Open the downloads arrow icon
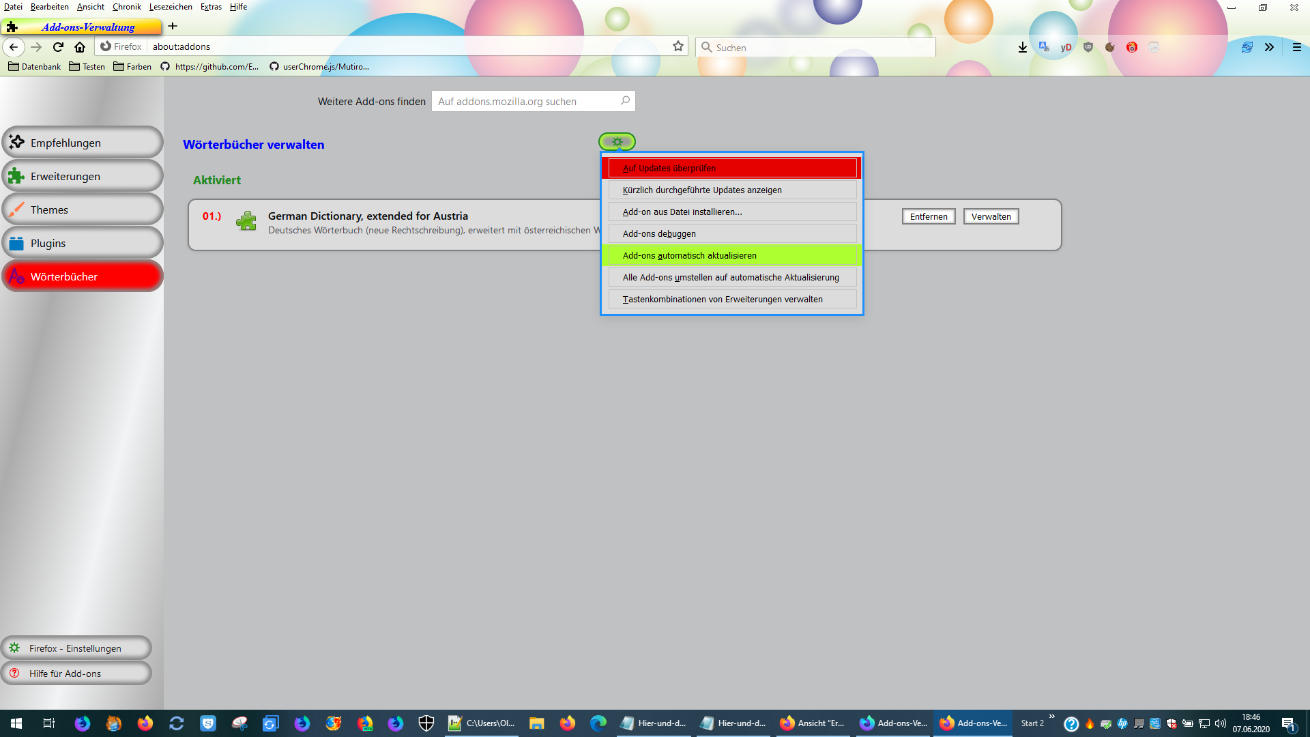Image resolution: width=1310 pixels, height=737 pixels. click(1022, 47)
